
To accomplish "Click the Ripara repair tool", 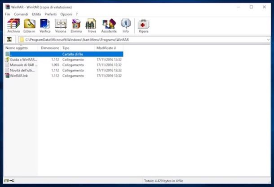I will (143, 25).
